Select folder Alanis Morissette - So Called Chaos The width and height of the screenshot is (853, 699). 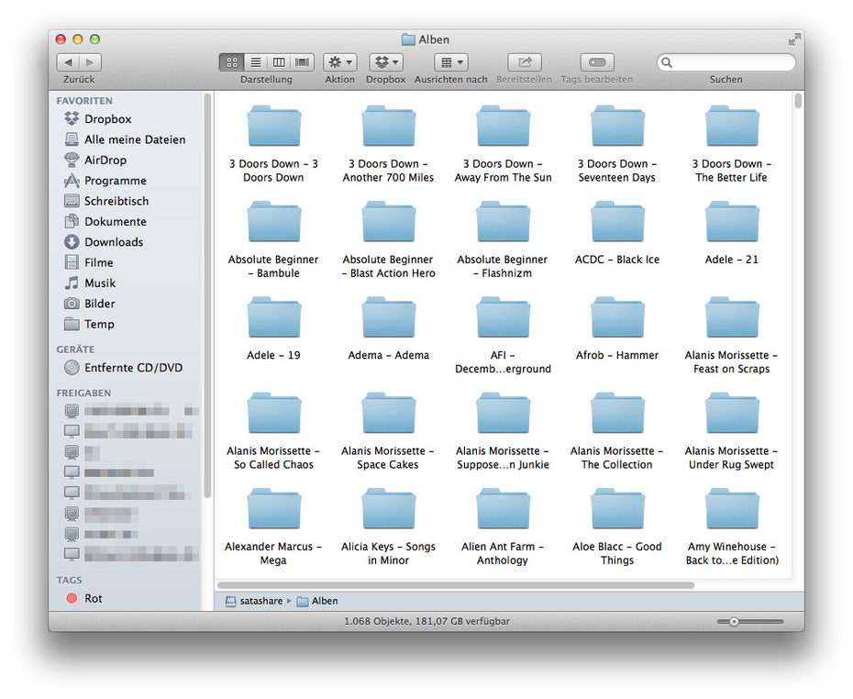point(273,414)
